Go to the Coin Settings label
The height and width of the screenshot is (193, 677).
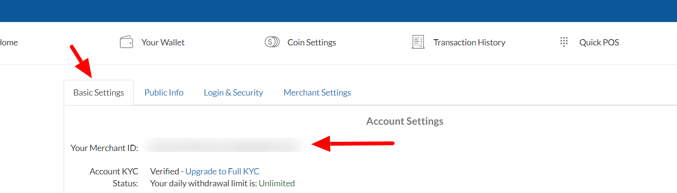[x=312, y=43]
